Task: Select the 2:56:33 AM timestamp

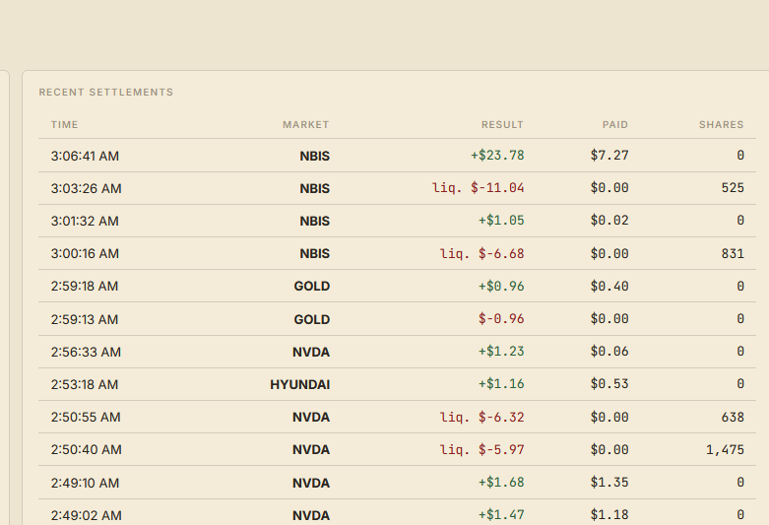Action: [86, 352]
